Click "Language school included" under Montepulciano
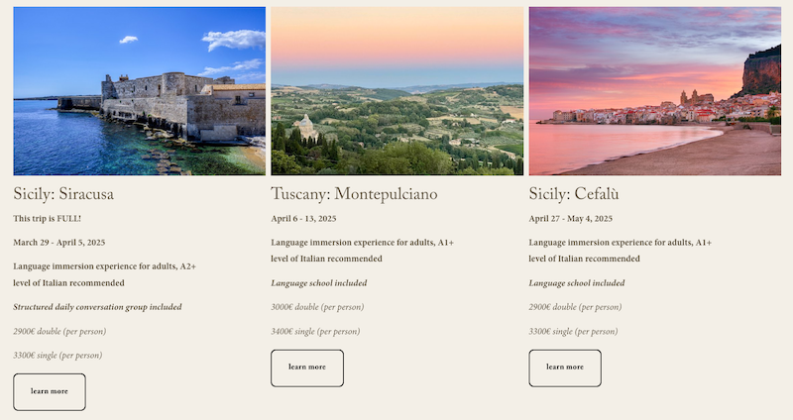Image resolution: width=793 pixels, height=420 pixels. [319, 283]
